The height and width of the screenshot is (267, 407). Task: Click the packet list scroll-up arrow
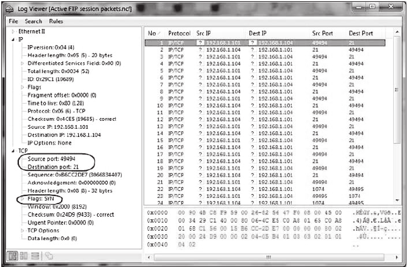[x=397, y=32]
